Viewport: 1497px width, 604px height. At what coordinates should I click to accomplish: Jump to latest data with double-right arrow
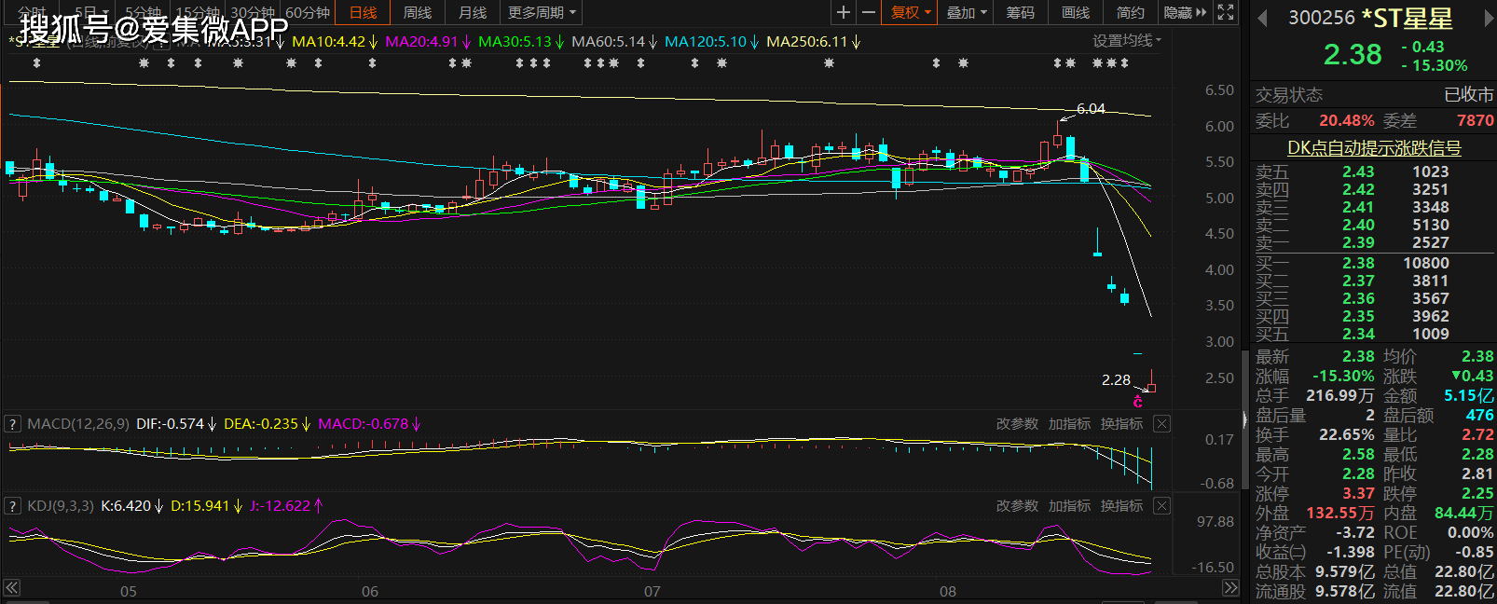[1230, 588]
